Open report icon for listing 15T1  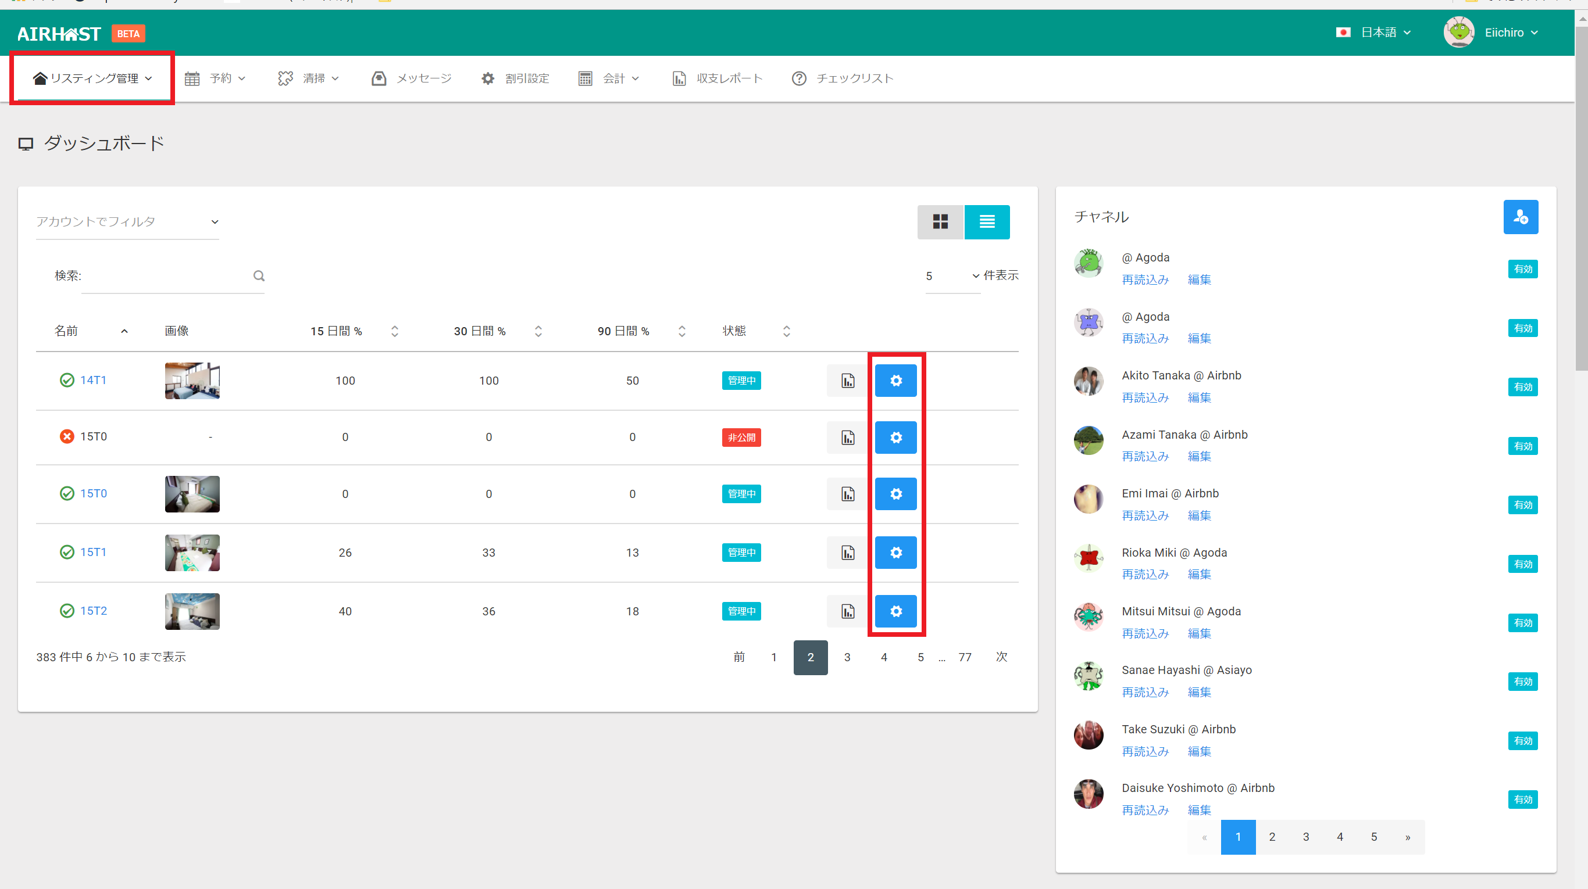pos(848,553)
